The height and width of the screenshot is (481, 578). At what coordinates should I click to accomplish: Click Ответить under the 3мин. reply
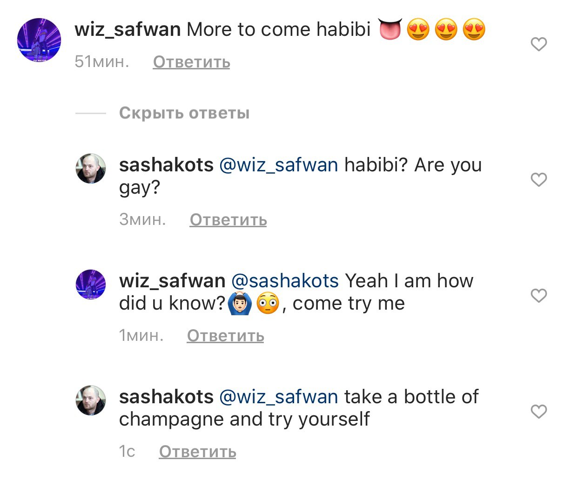[228, 220]
